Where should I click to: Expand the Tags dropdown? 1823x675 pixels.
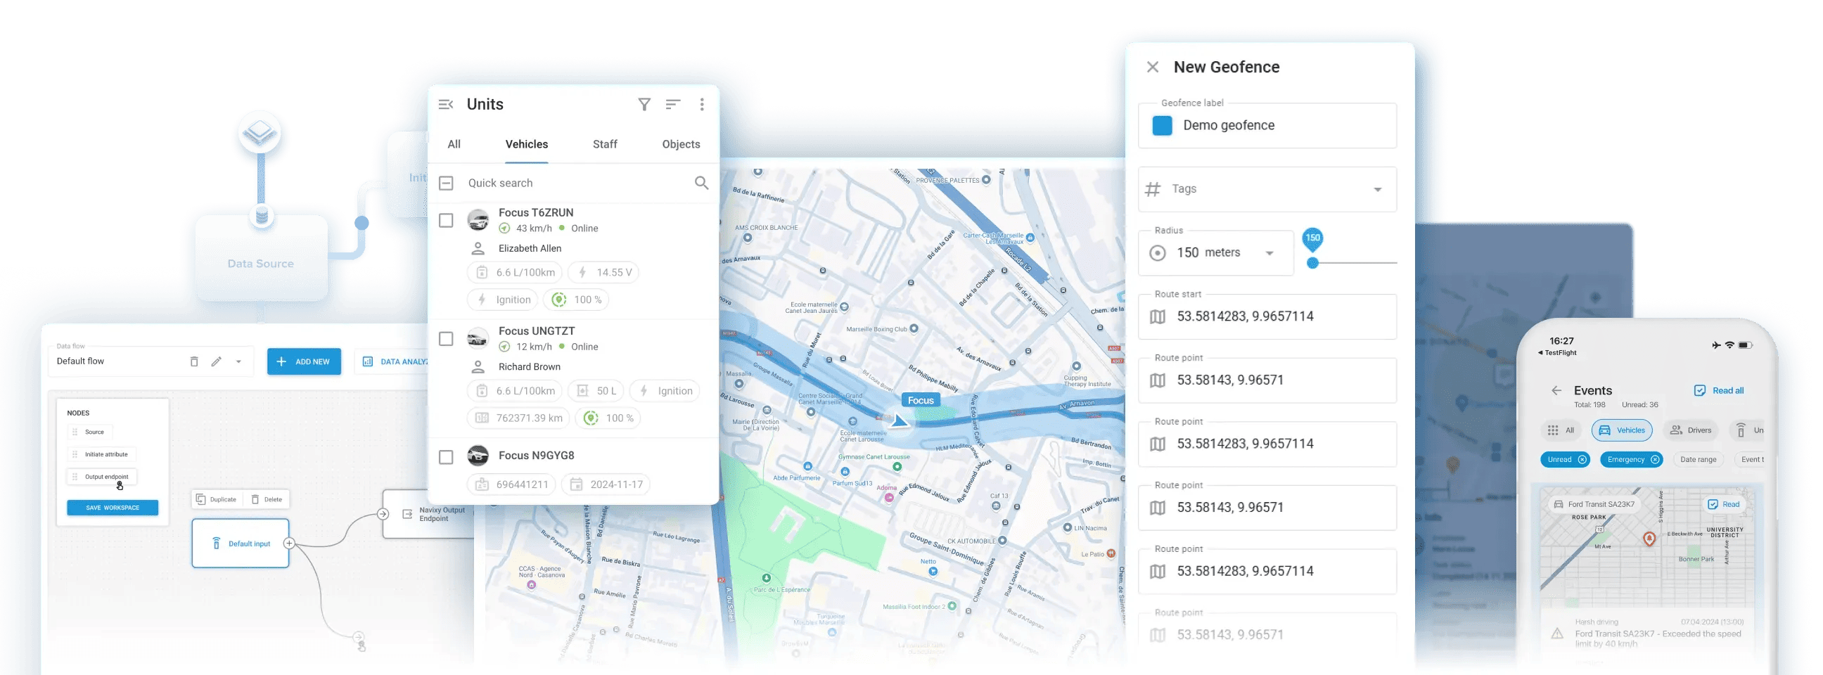click(1377, 190)
